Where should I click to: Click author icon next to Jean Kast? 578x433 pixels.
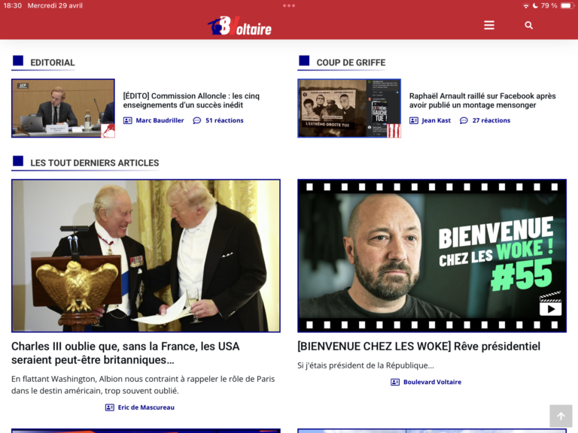click(414, 120)
